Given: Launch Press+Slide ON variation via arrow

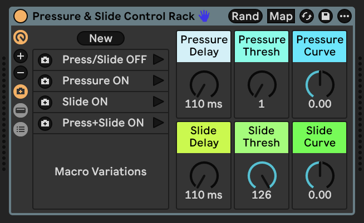Looking at the screenshot, I should click(x=159, y=123).
